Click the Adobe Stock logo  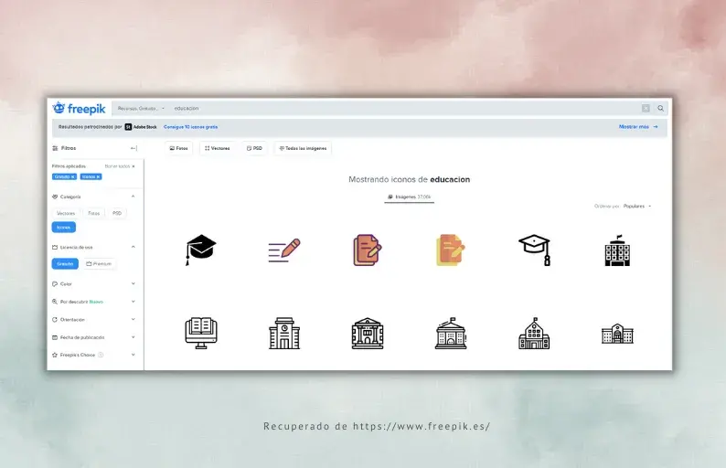(141, 127)
